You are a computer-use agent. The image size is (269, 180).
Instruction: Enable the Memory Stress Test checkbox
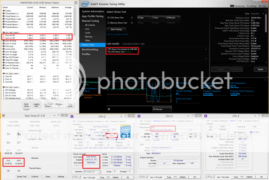(x=108, y=23)
